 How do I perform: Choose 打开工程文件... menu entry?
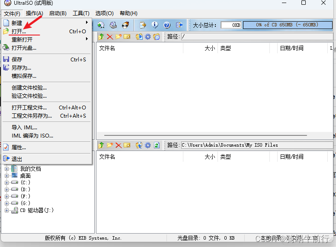[47, 108]
